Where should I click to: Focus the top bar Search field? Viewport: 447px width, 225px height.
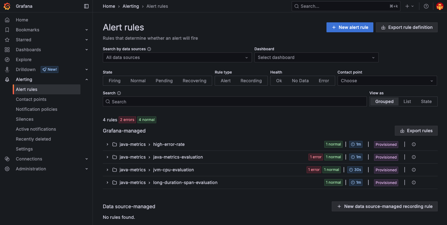click(x=346, y=6)
